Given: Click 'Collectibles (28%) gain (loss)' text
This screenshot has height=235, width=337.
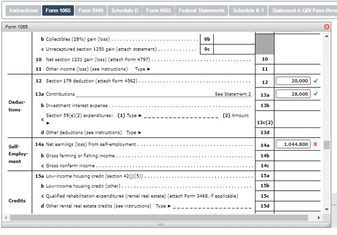Looking at the screenshot, I should [x=78, y=39].
